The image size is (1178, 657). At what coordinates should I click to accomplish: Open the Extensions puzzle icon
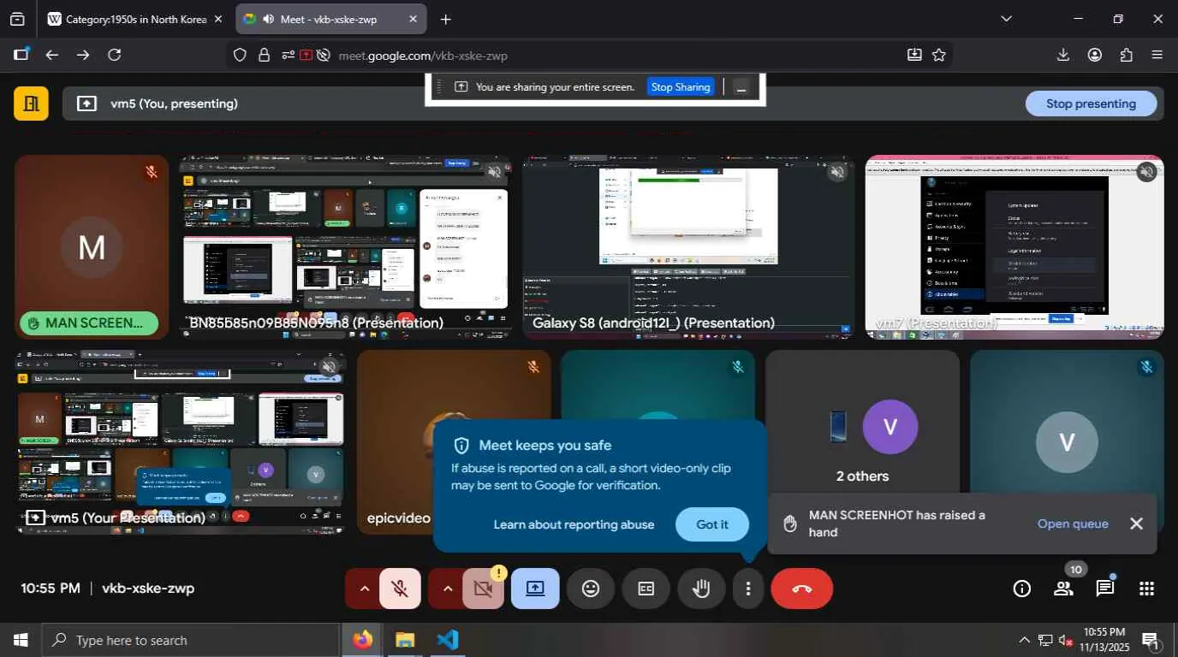click(1126, 55)
